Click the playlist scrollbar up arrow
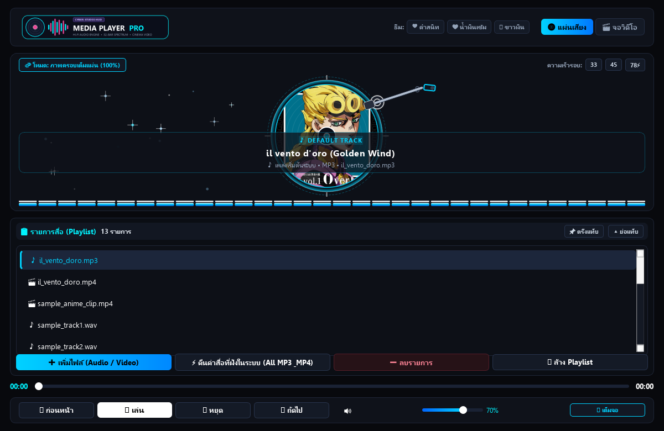This screenshot has width=664, height=431. pos(640,254)
